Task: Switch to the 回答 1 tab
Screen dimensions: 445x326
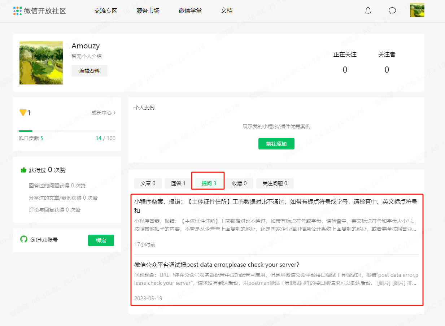Action: [x=178, y=183]
